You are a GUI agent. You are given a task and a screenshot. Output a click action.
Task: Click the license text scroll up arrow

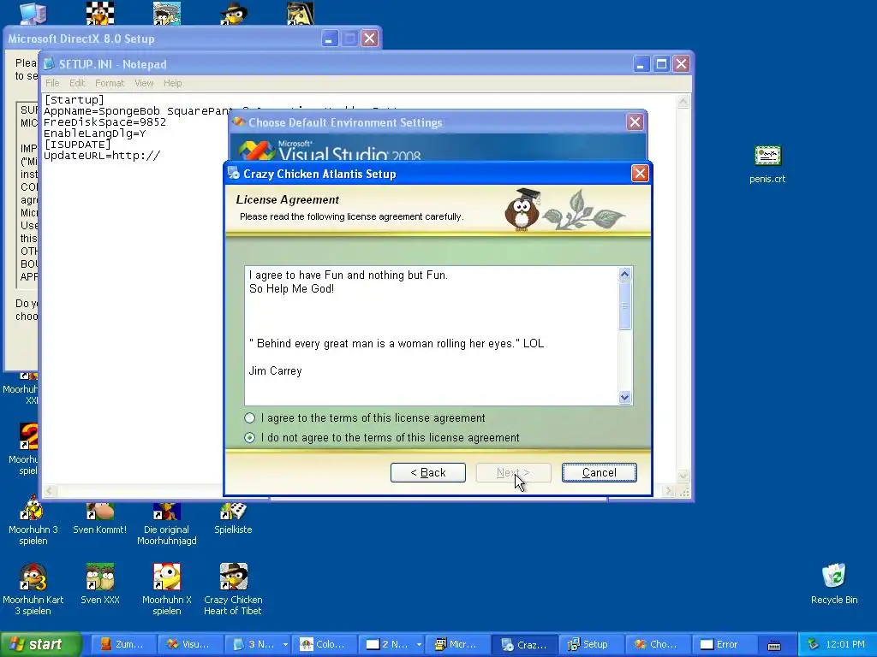(x=624, y=274)
